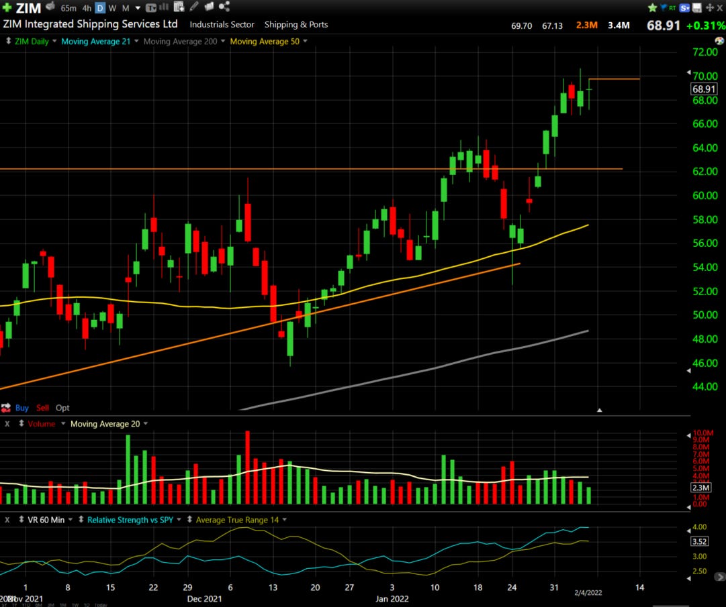The width and height of the screenshot is (726, 607).
Task: Click the Moving Average 50 label
Action: 265,41
